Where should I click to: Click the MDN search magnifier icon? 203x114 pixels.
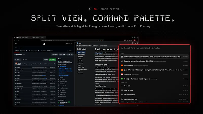point(132,43)
